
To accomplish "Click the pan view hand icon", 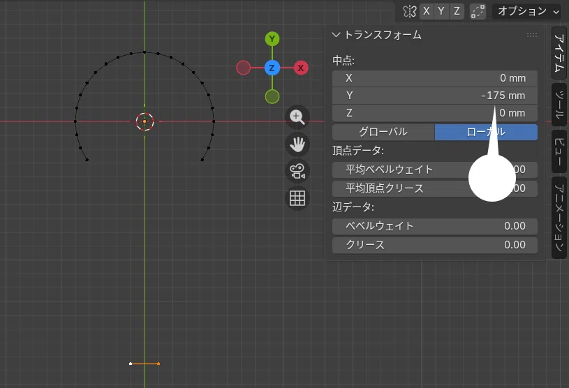I will coord(297,144).
